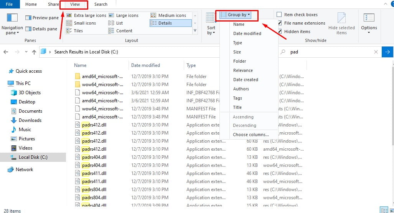This screenshot has height=213, width=394.
Task: Click the search box containing pad
Action: 329,52
